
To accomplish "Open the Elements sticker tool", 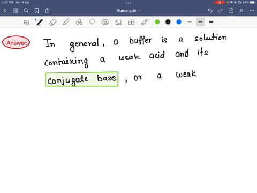I will [x=105, y=22].
